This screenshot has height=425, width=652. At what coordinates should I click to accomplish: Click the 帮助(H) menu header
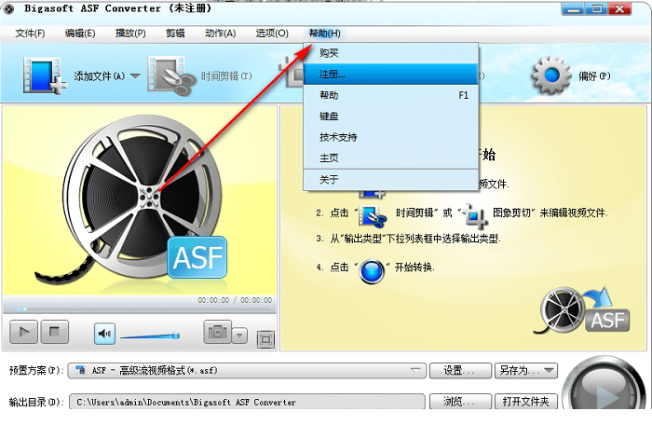pos(325,34)
